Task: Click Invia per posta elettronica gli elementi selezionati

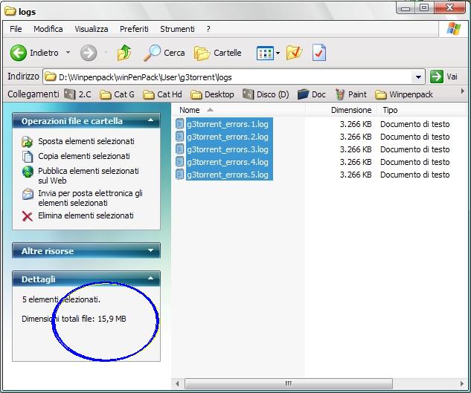Action: pyautogui.click(x=90, y=198)
